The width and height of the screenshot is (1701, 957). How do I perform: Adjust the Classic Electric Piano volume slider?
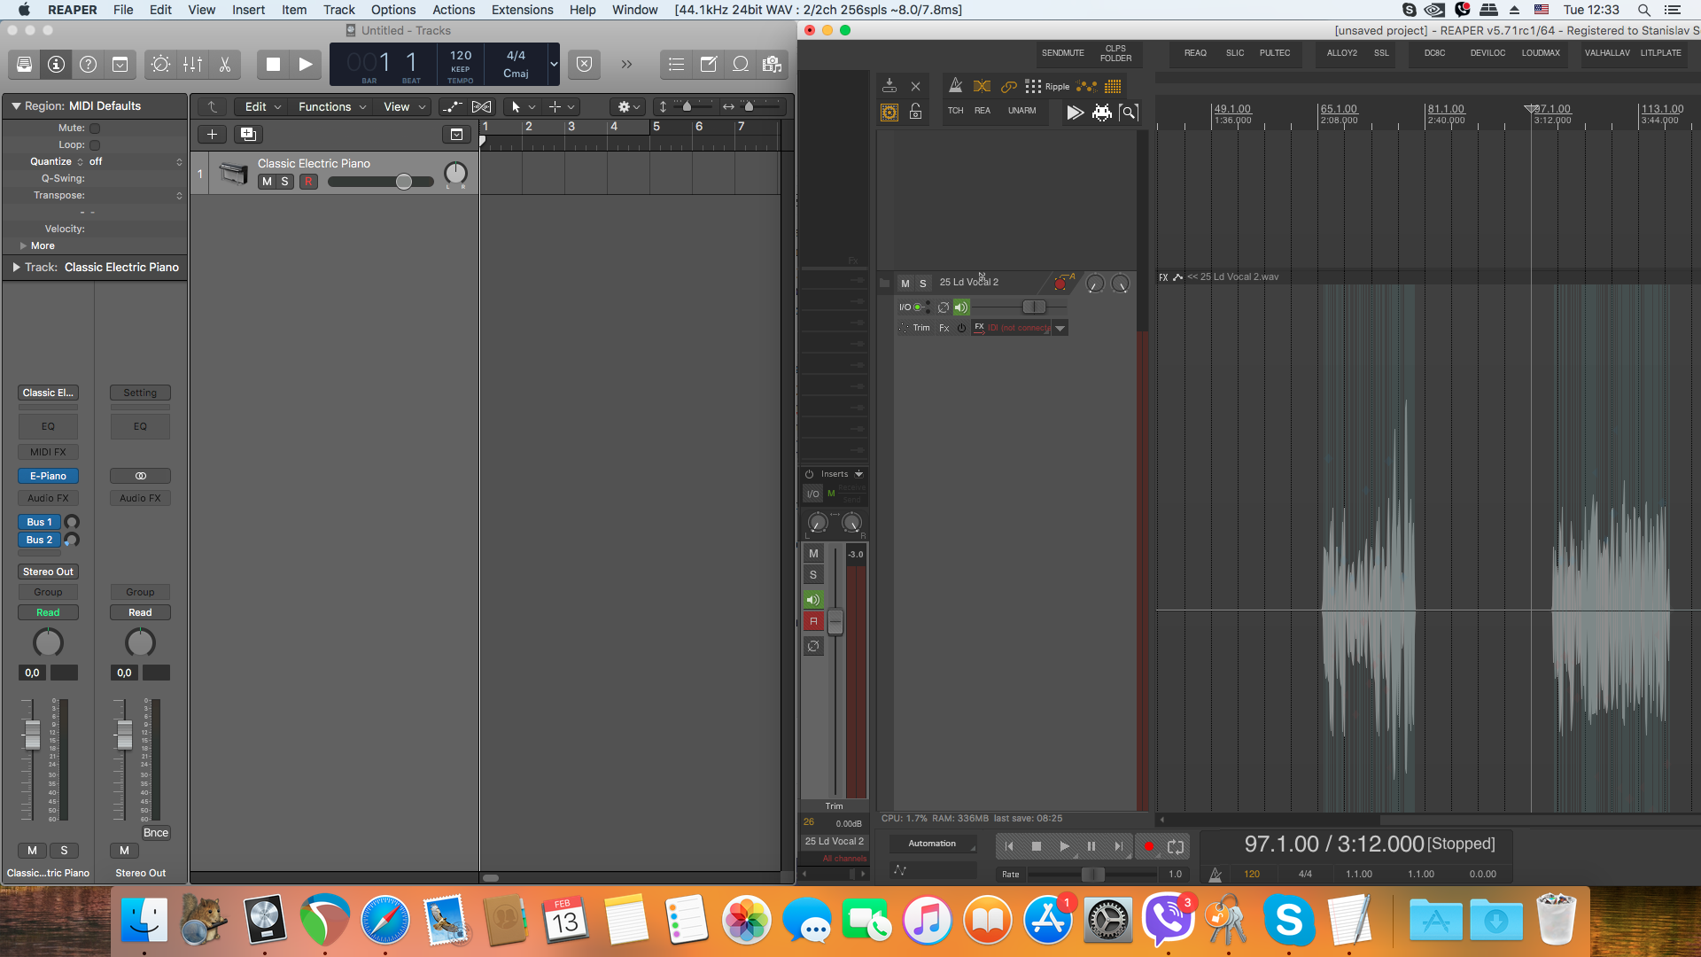[403, 182]
